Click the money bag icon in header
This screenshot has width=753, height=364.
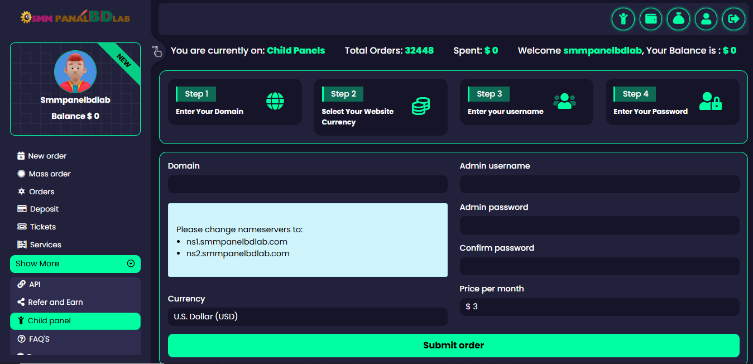(x=678, y=19)
